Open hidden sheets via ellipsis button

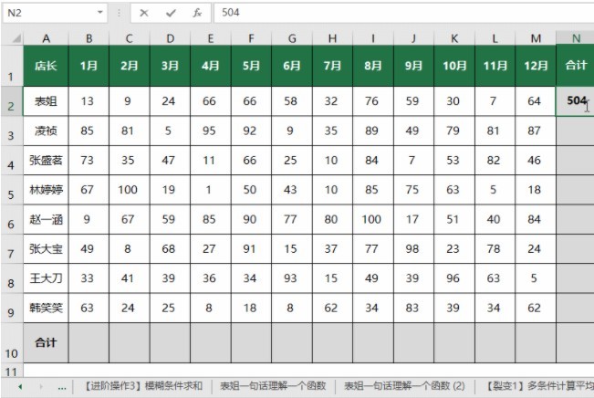(62, 387)
